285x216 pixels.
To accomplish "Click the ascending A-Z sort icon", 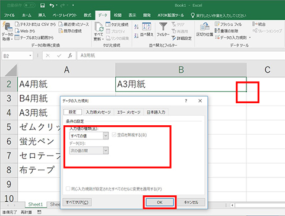I will [x=137, y=27].
